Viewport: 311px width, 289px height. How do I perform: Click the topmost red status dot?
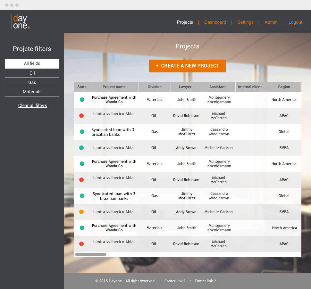(x=81, y=116)
